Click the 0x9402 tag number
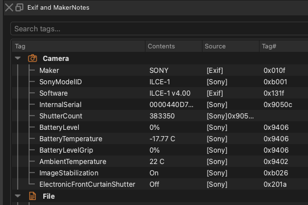Screen dimensions: 308x205 276,162
